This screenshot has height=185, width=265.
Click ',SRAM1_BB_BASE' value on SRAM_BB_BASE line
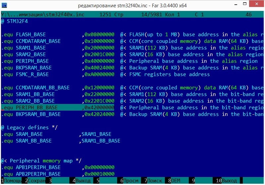(x=99, y=140)
